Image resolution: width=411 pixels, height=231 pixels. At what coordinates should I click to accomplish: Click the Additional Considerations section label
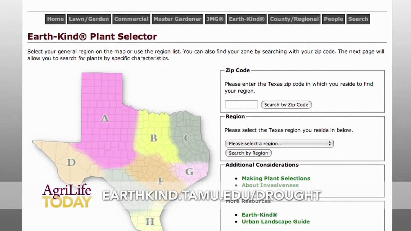[262, 165]
